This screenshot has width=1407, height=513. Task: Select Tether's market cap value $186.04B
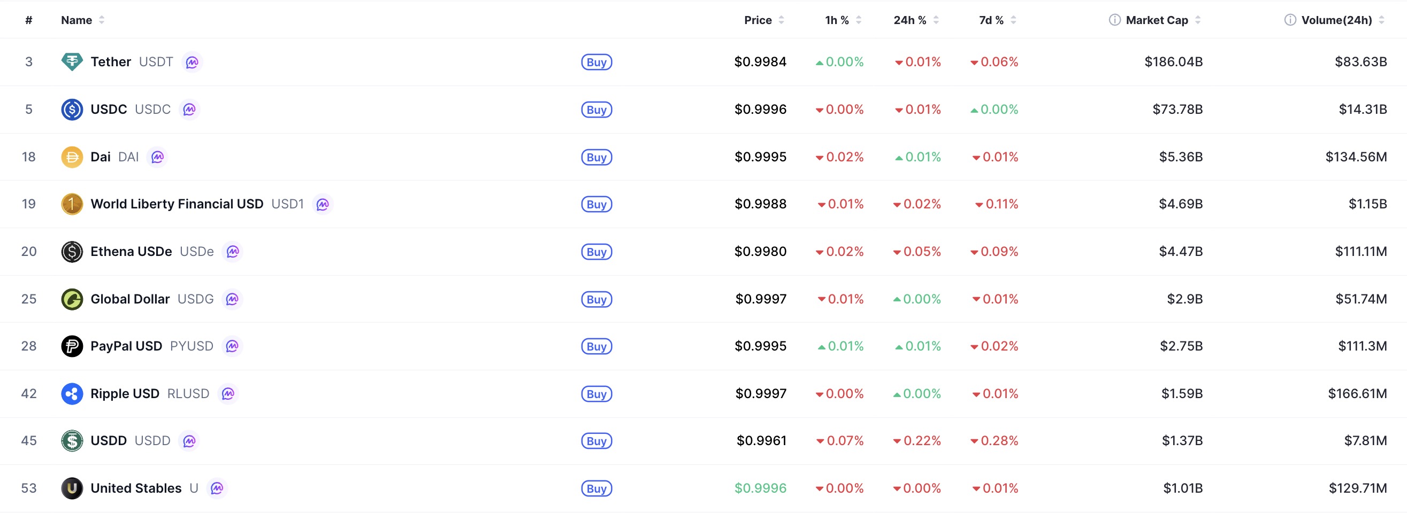point(1174,61)
